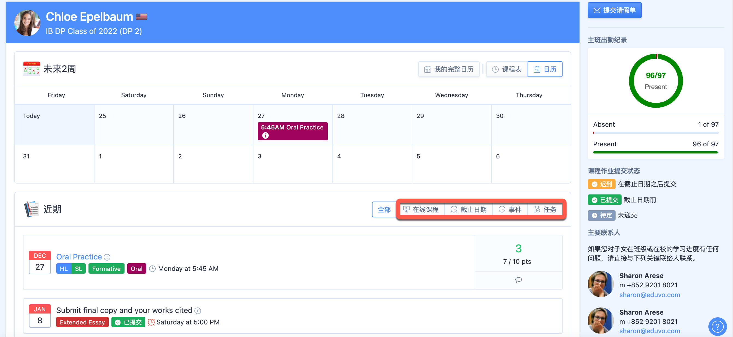
Task: Open the 5:45AM Oral Practice calendar event
Action: [292, 131]
